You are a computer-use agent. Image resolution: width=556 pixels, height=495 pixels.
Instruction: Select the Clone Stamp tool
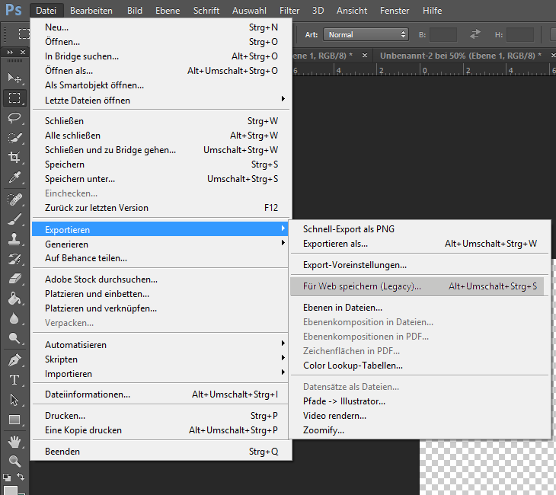(x=14, y=239)
